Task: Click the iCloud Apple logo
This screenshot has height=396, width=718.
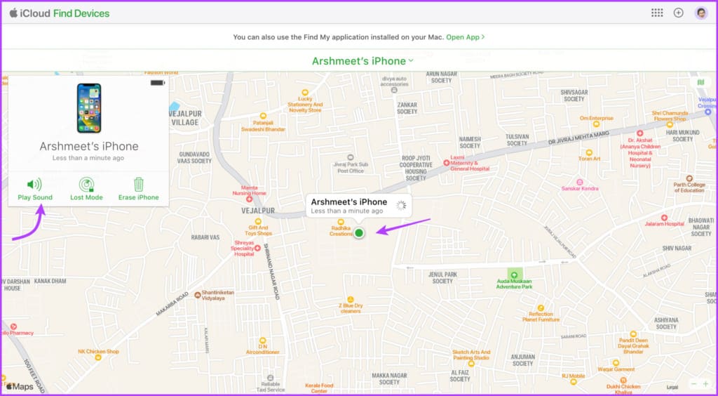Action: [13, 13]
